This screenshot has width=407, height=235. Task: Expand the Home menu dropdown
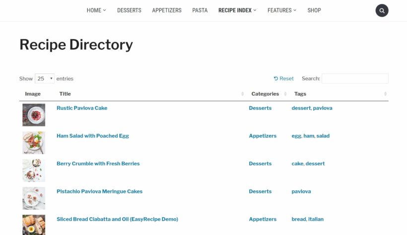click(96, 10)
